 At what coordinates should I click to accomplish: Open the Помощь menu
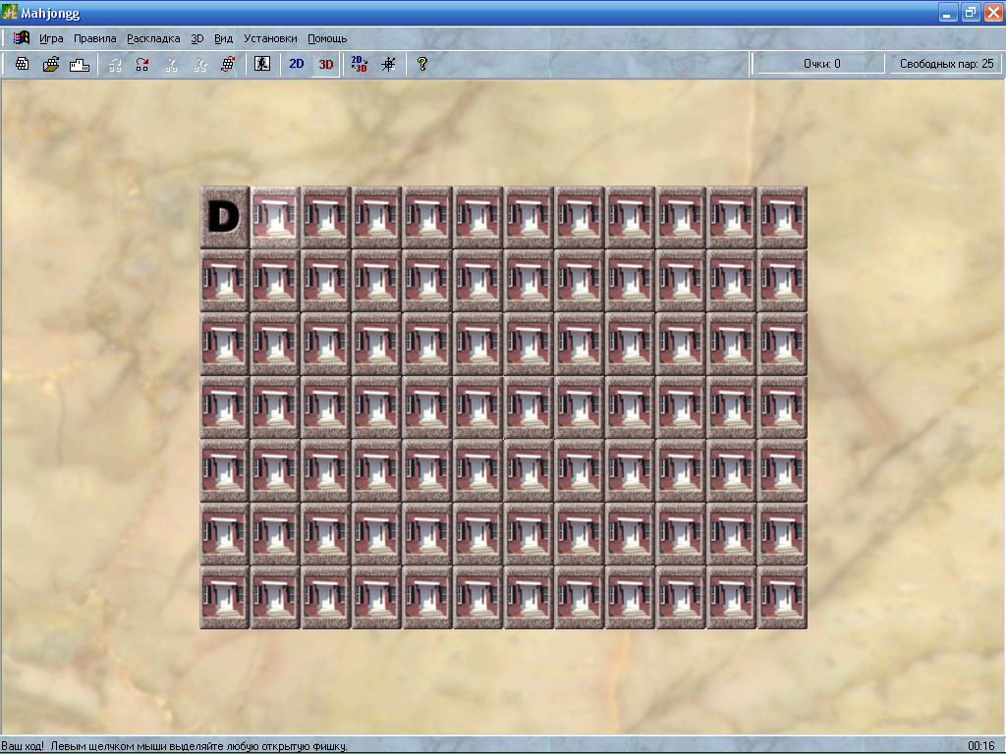coord(327,38)
